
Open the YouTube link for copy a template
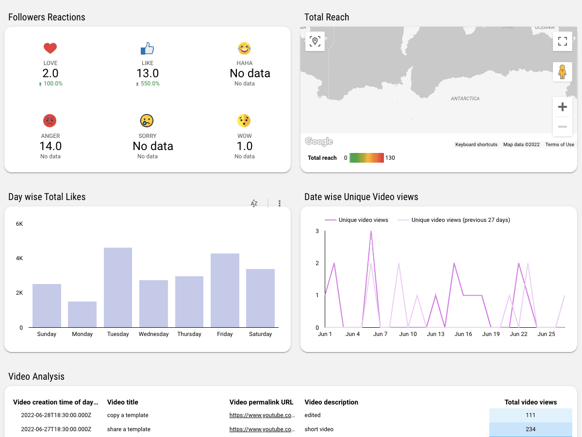[x=262, y=415]
